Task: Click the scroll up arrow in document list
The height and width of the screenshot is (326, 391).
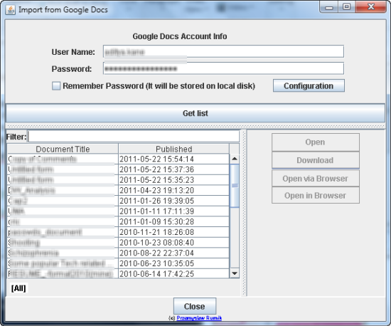Action: pos(235,159)
